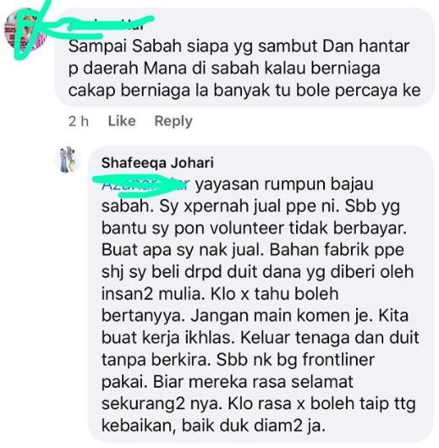Visit Shafeeqa Johari's profile name
Viewport: 439px width, 448px height.
(157, 163)
